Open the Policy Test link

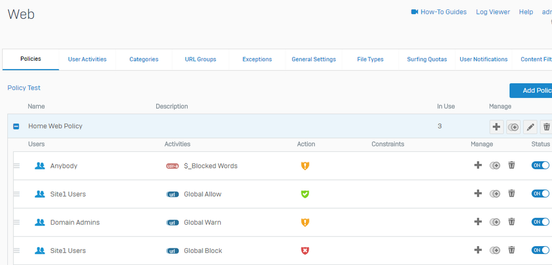coord(24,88)
